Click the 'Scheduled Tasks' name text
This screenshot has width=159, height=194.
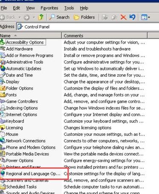(21, 187)
